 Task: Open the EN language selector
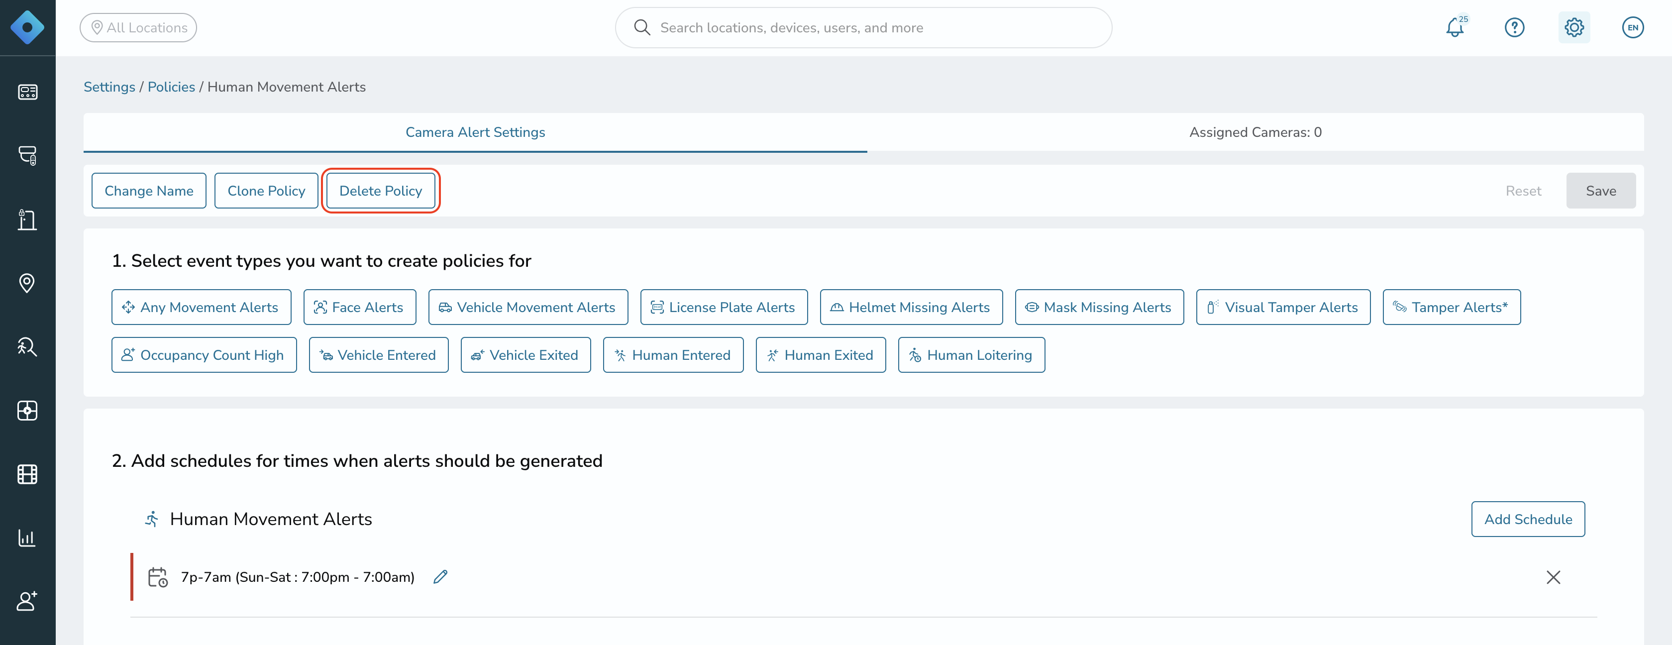click(1632, 27)
